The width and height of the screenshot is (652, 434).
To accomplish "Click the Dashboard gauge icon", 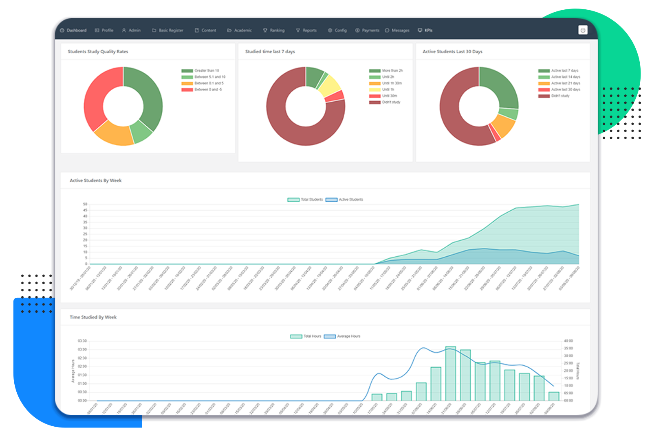I will pos(62,31).
